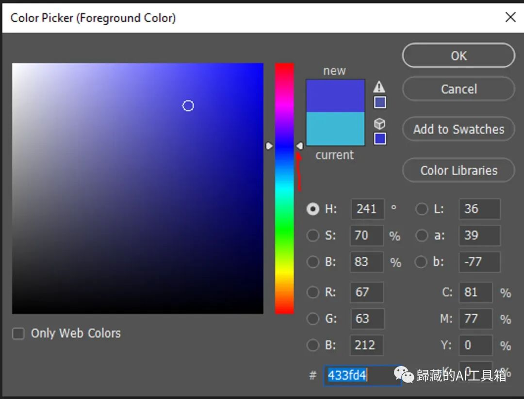Select the in-gamut color swatch under warning
This screenshot has height=399, width=524.
pyautogui.click(x=380, y=103)
